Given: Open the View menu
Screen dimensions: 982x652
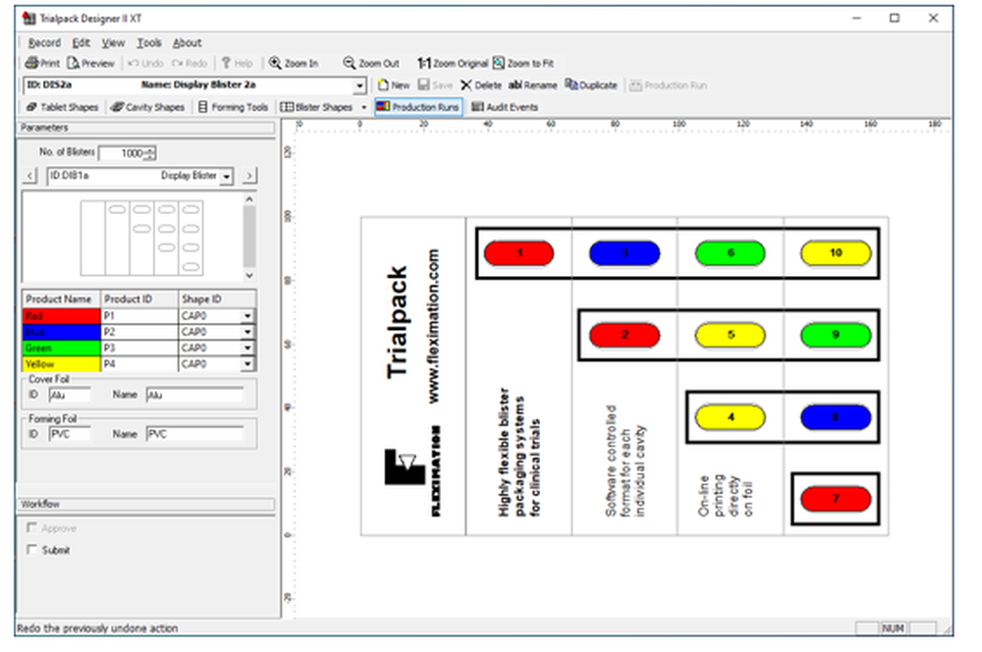Looking at the screenshot, I should (113, 42).
